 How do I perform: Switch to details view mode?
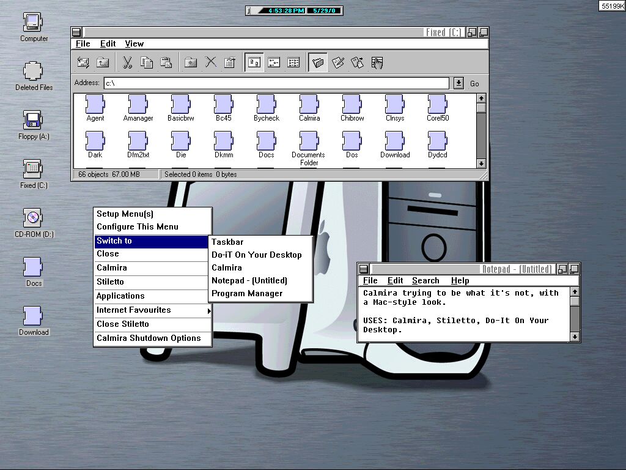[293, 62]
